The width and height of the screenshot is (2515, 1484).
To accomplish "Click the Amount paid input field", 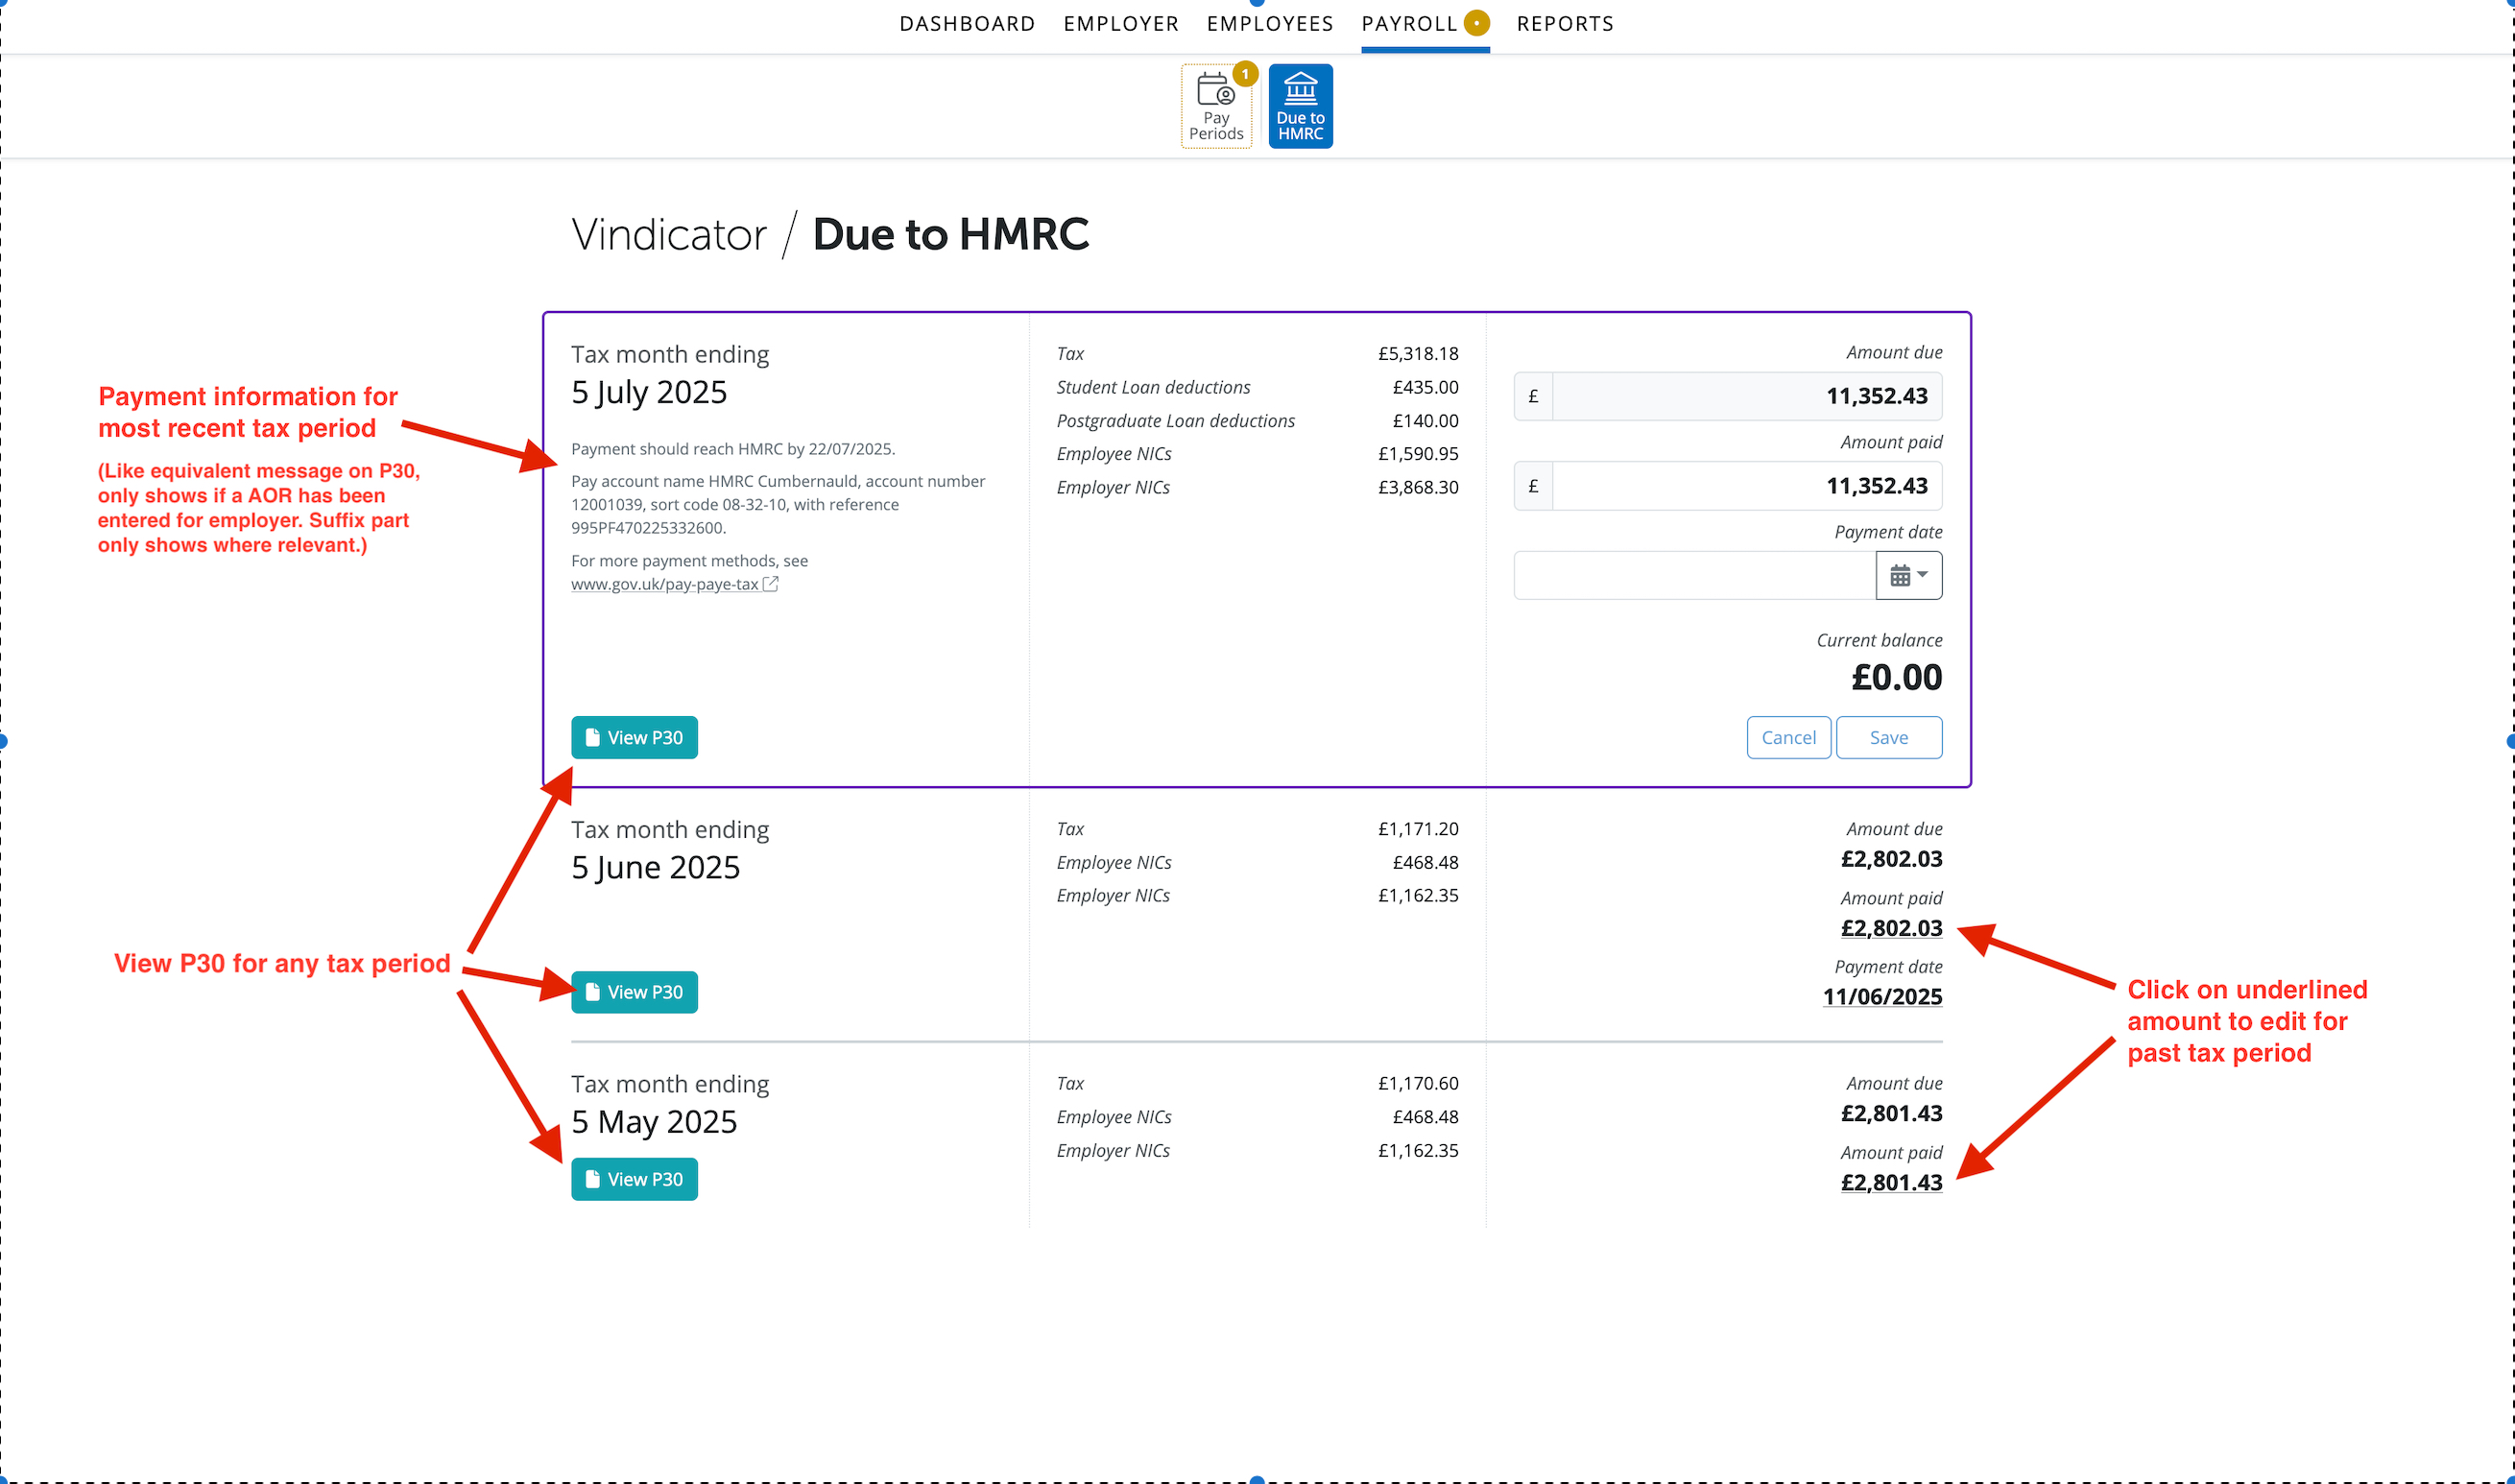I will (x=1746, y=486).
